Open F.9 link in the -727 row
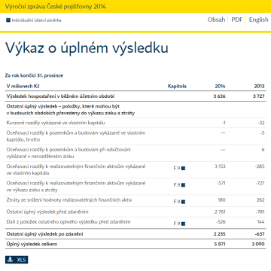Screen dimensions: 271x271 click(179, 185)
